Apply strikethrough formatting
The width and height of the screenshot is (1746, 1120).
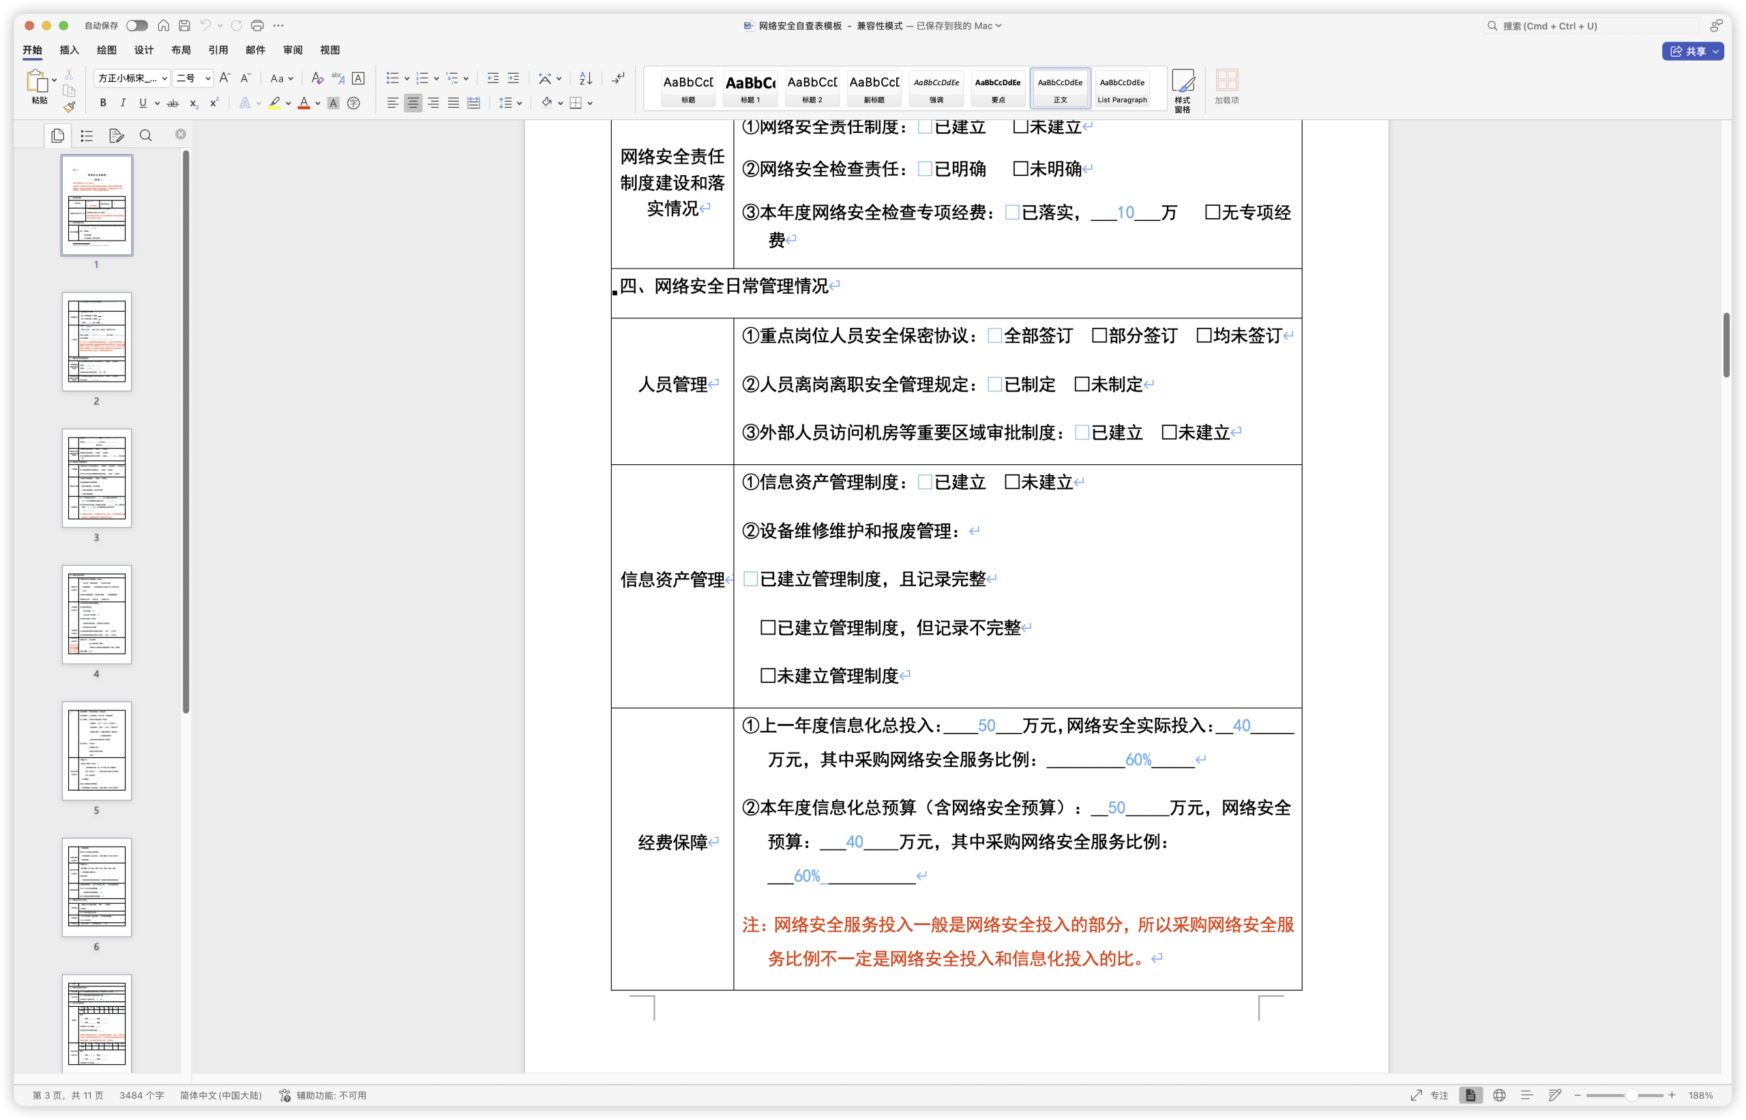click(x=173, y=103)
